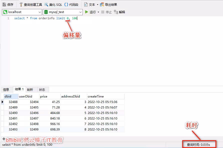Viewport: 223px width, 148px height.
Task: Click the add record plus icon
Action: tap(4, 139)
